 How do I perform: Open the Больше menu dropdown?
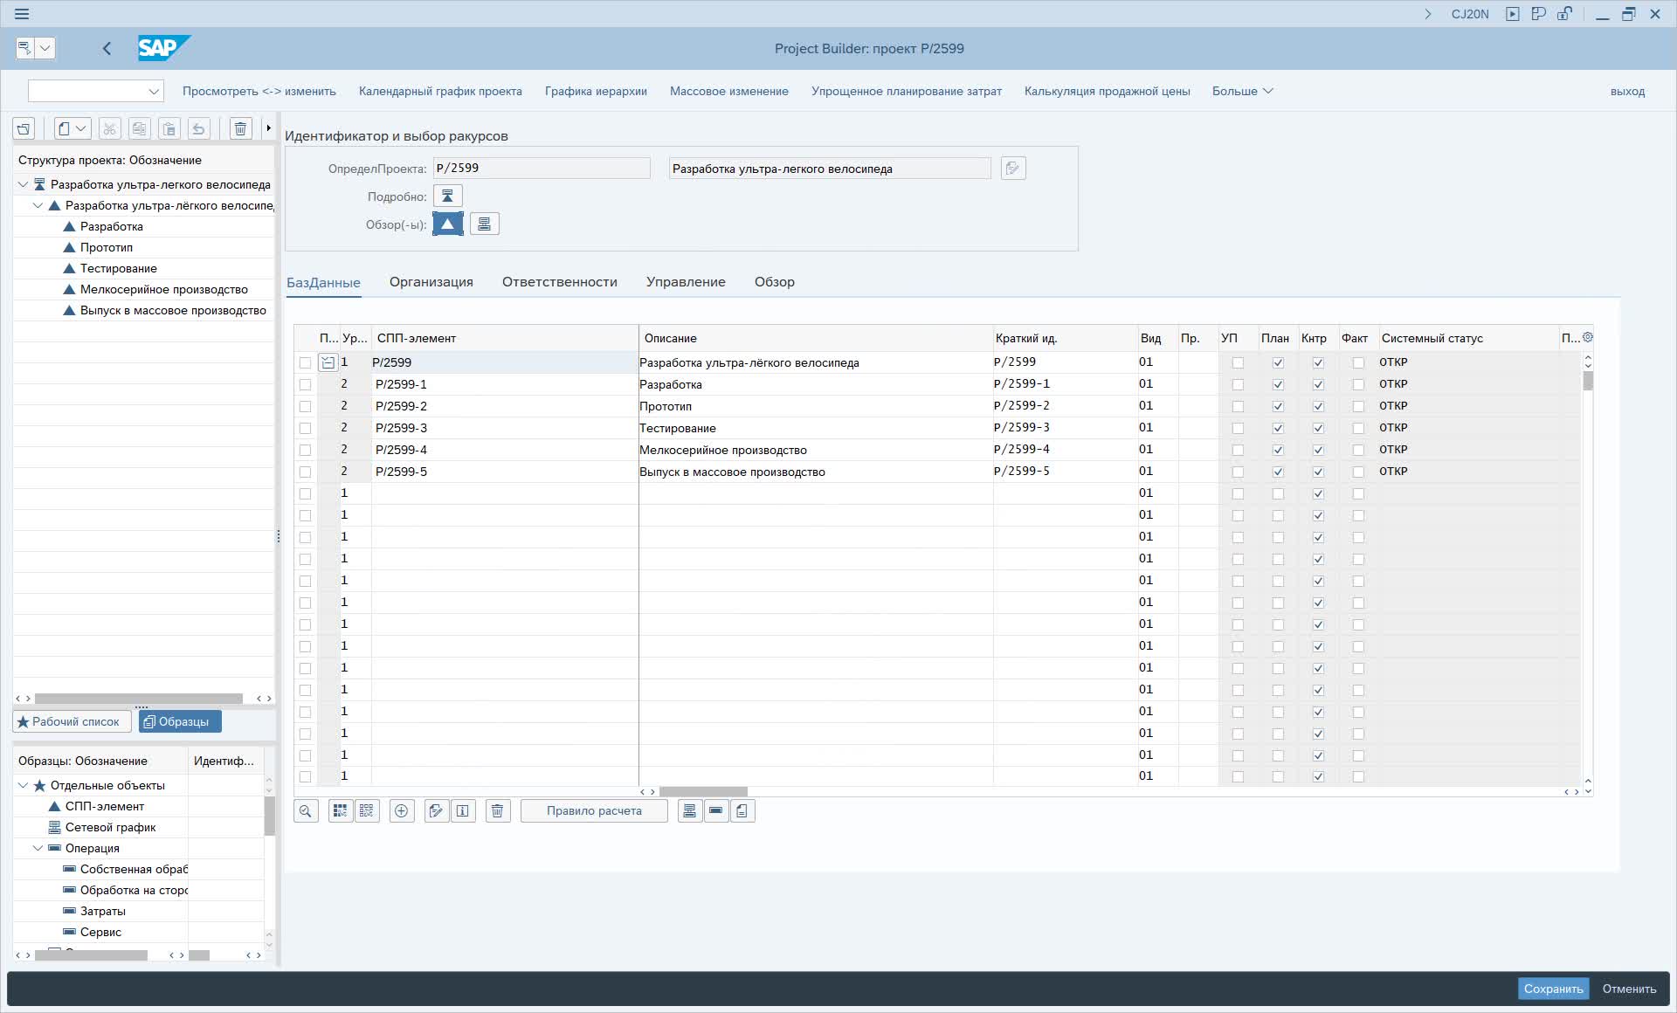tap(1242, 91)
